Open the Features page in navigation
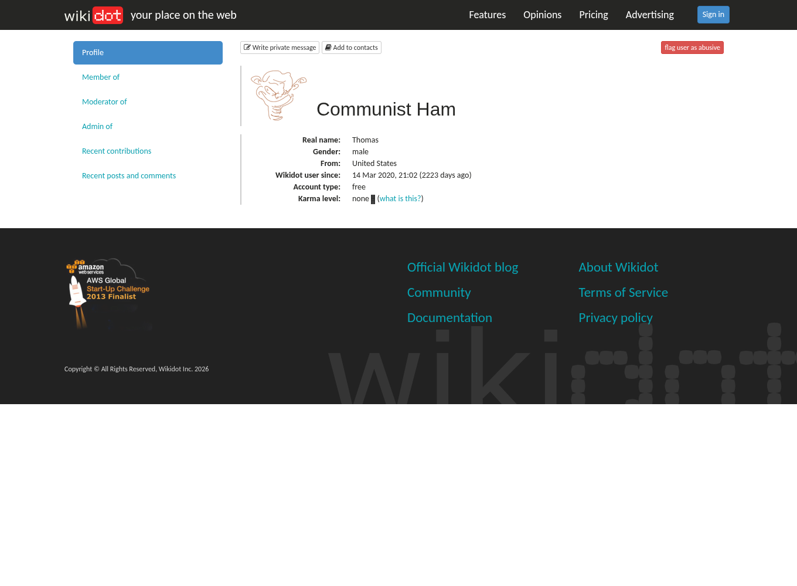Viewport: 797px width, 586px height. coord(487,15)
